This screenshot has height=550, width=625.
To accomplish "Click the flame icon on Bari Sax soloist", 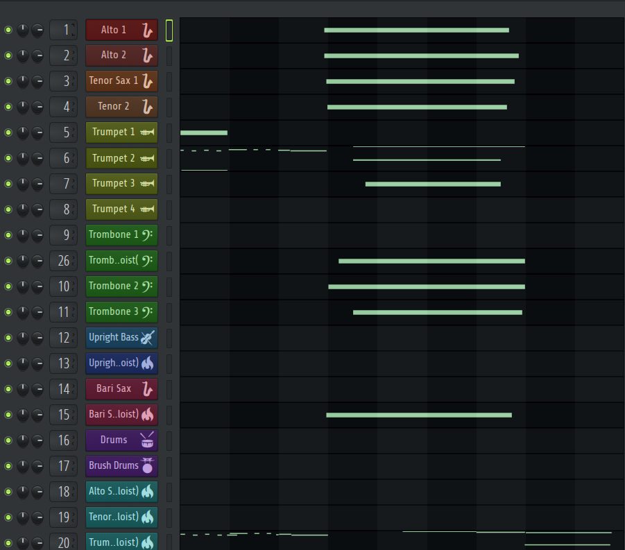I will pos(147,415).
